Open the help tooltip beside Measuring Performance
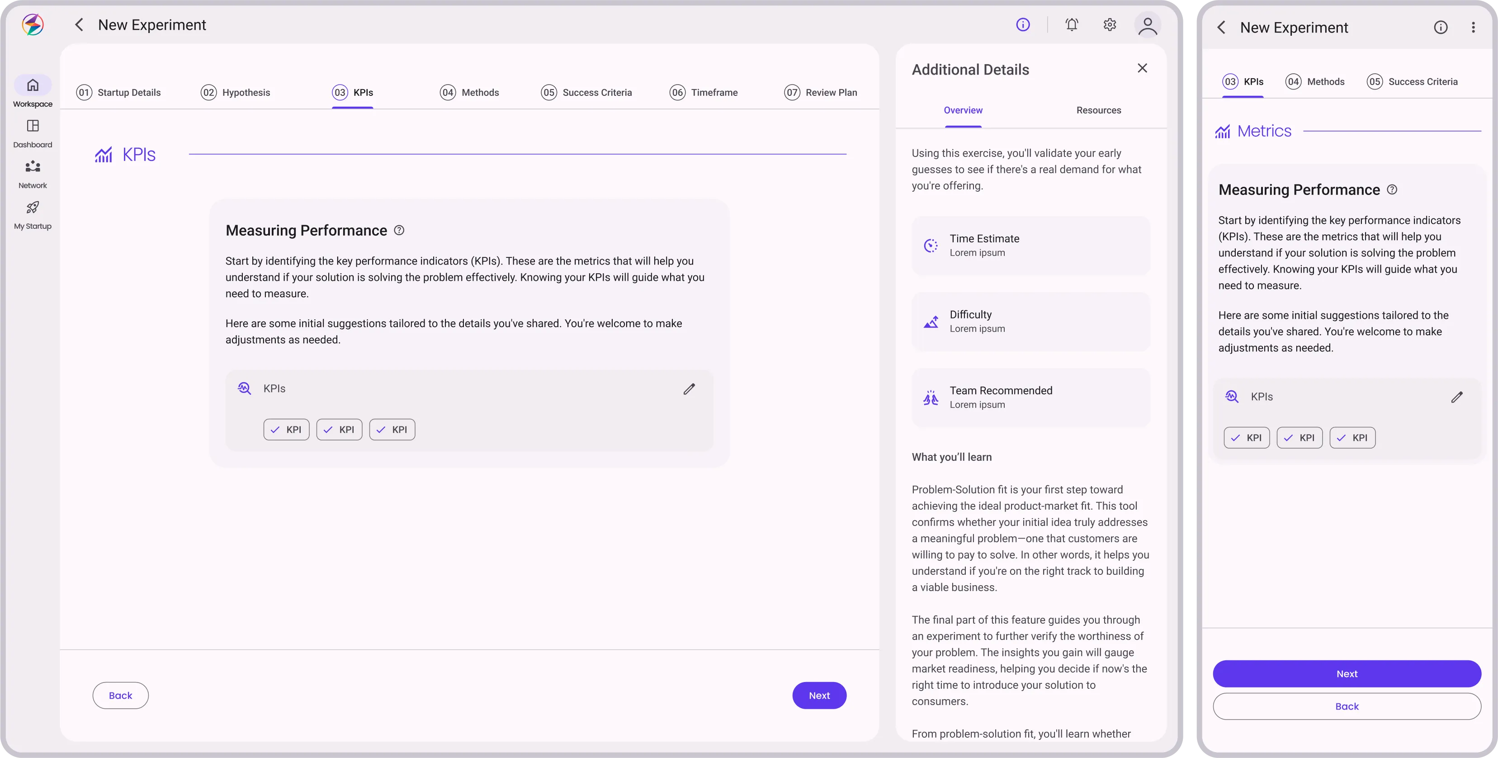This screenshot has width=1498, height=758. point(398,230)
